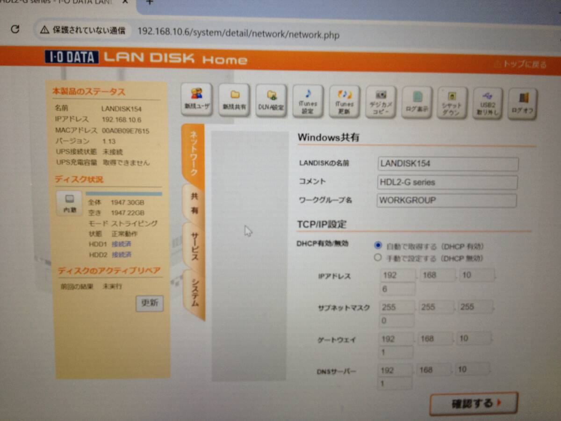Viewport: 561px width, 421px height.
Task: Click the 前回の結果 value 未実行
Action: [112, 286]
